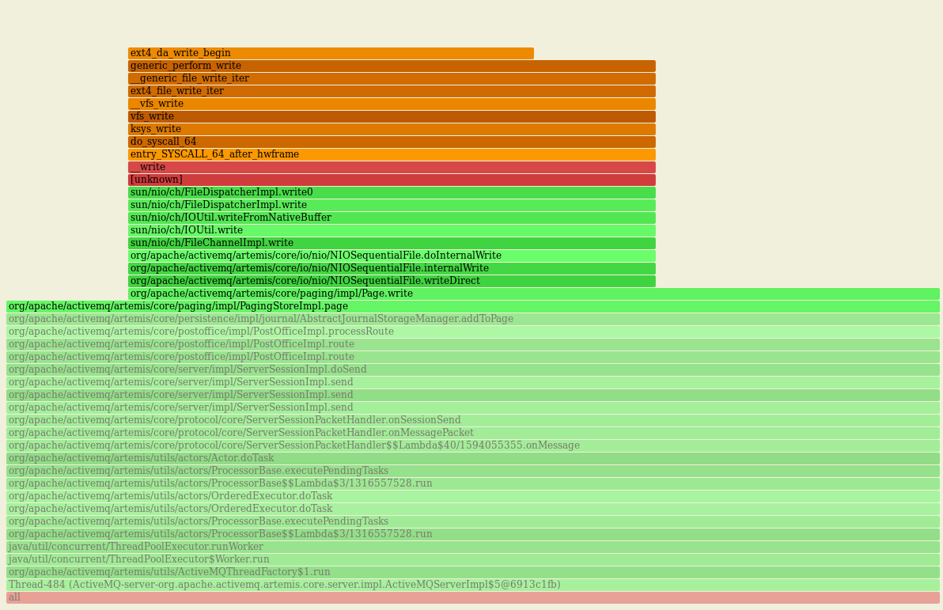This screenshot has height=610, width=943.
Task: Select the sun/nio/ch/FileDispatcherImpl.write frame
Action: point(392,205)
